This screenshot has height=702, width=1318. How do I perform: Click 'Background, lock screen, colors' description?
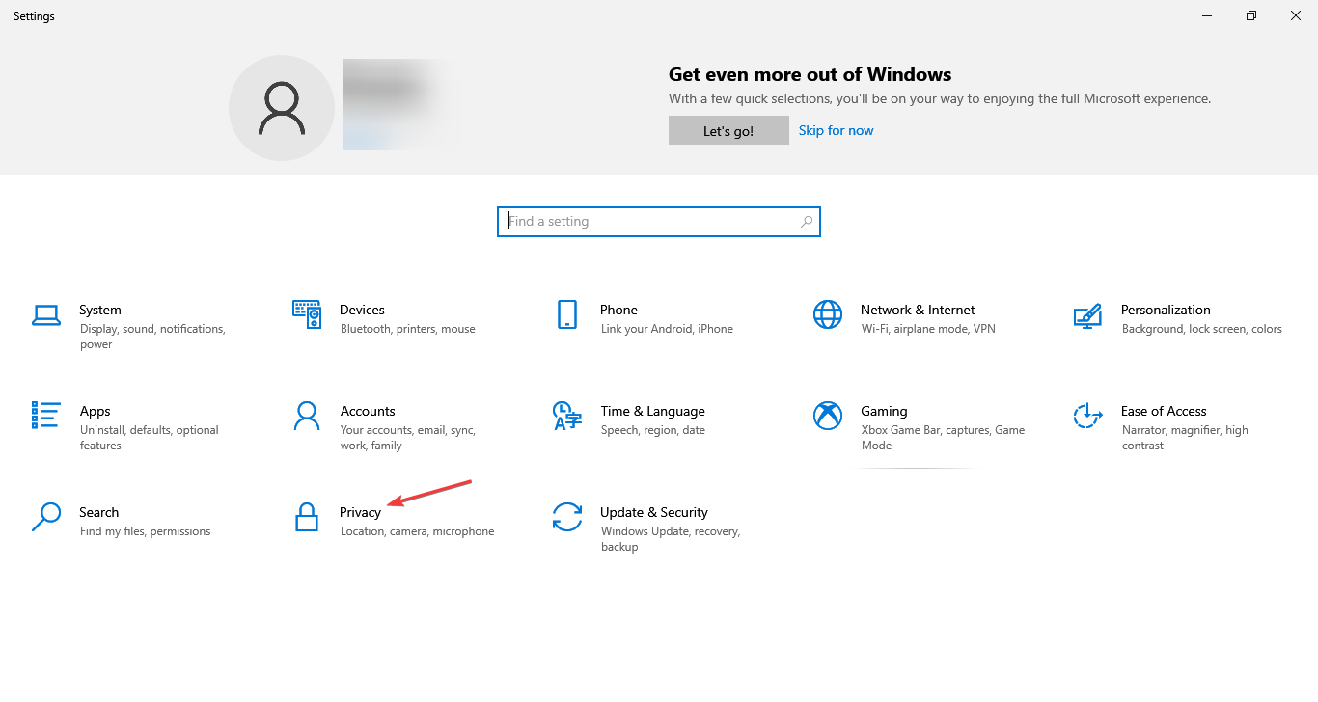[1202, 329]
